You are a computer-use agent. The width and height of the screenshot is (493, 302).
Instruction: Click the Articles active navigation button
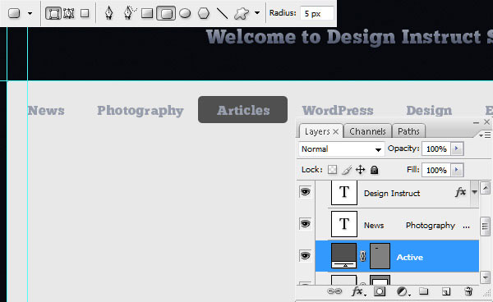242,110
